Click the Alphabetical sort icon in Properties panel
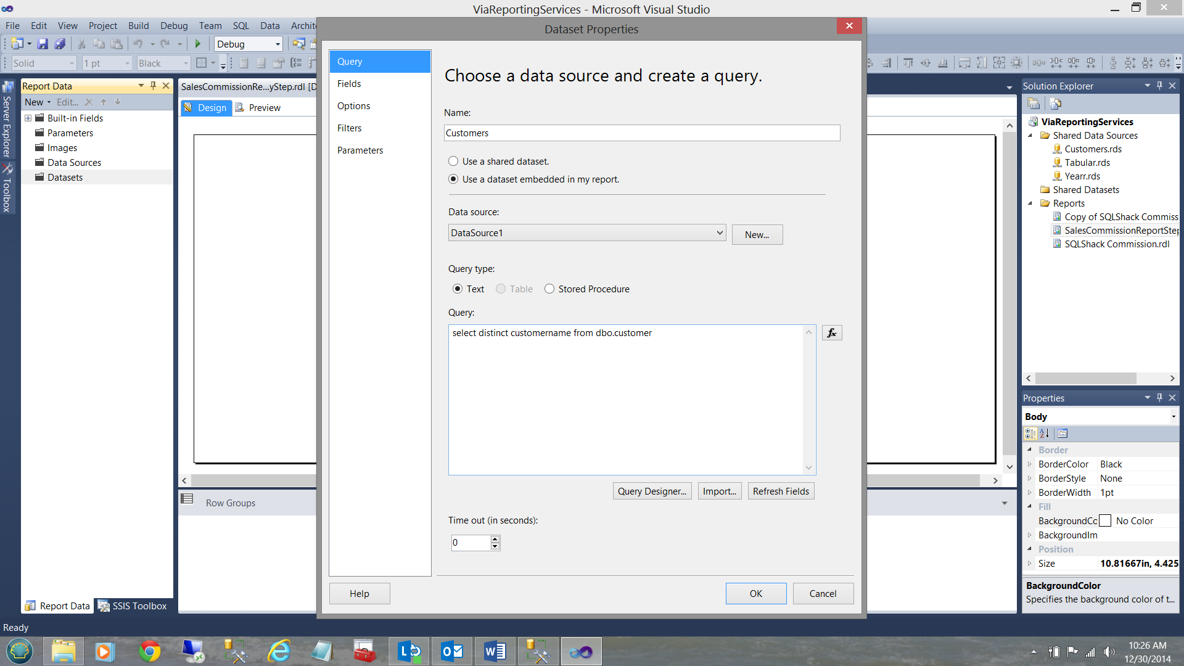This screenshot has height=666, width=1184. click(1045, 434)
